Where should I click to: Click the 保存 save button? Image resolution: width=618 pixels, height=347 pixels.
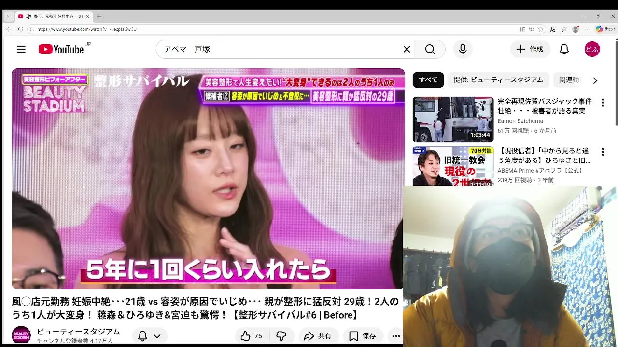pyautogui.click(x=363, y=336)
